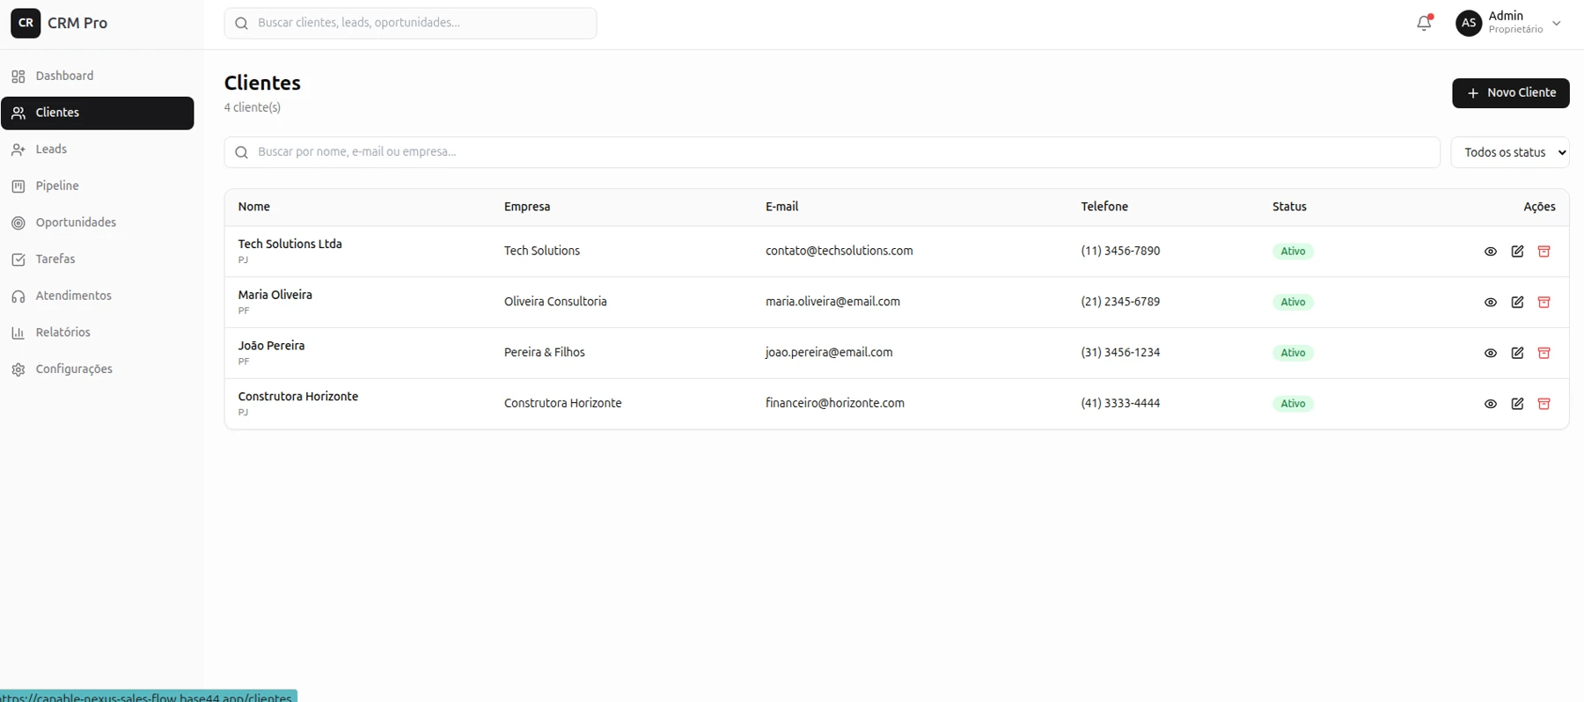Image resolution: width=1584 pixels, height=702 pixels.
Task: Click the Ativo badge for João Pereira
Action: click(x=1293, y=353)
